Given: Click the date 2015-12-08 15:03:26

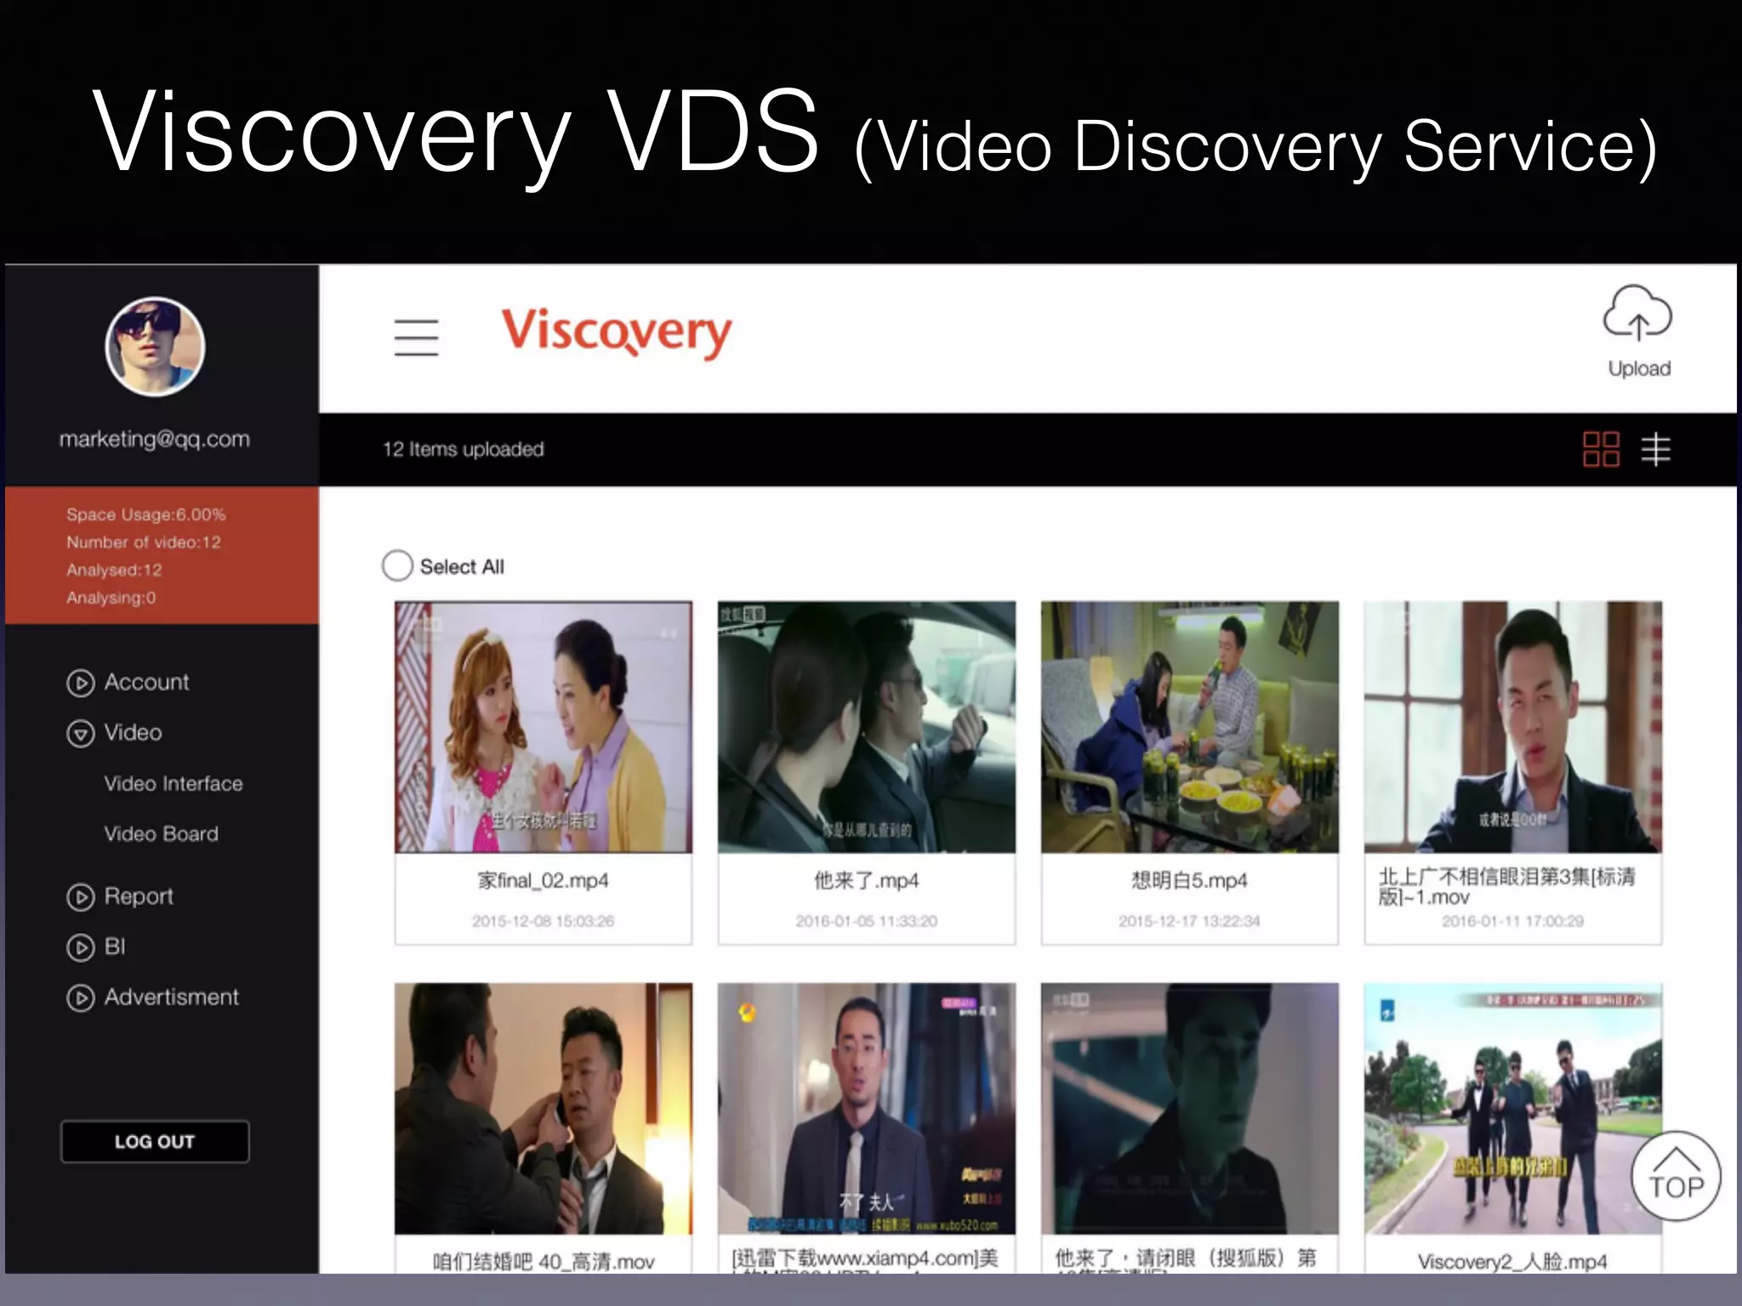Looking at the screenshot, I should tap(544, 921).
